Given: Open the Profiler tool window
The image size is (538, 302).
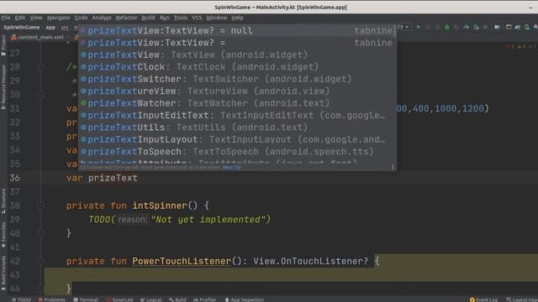Looking at the screenshot, I should click(205, 299).
